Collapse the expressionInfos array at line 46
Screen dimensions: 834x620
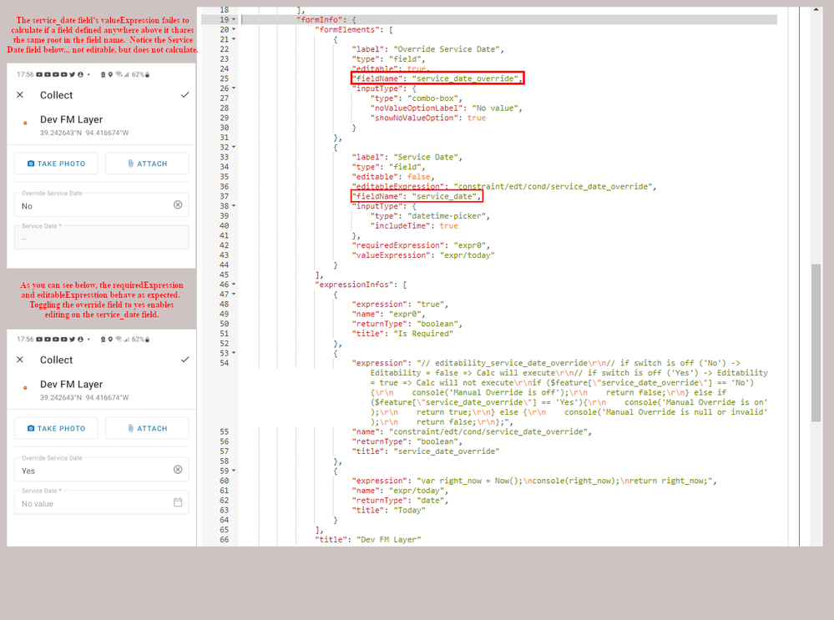click(x=234, y=285)
